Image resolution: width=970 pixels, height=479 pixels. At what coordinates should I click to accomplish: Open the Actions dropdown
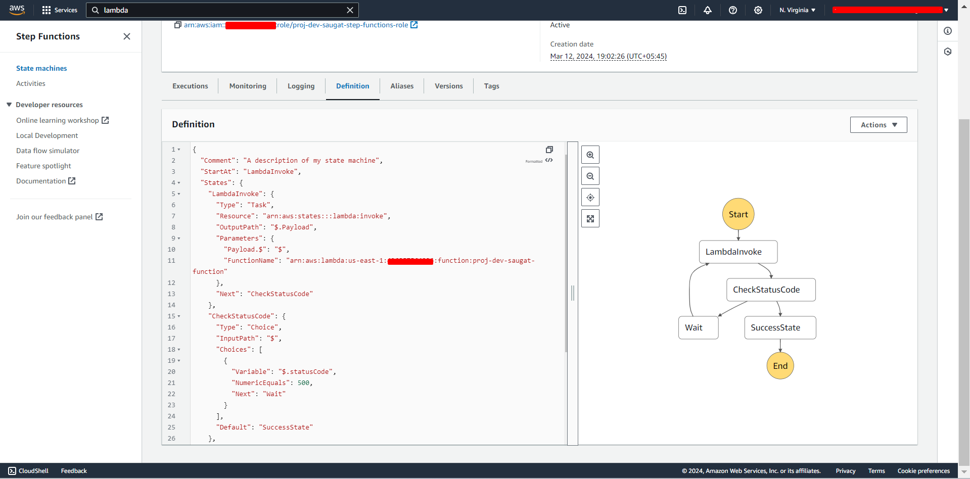click(x=879, y=125)
